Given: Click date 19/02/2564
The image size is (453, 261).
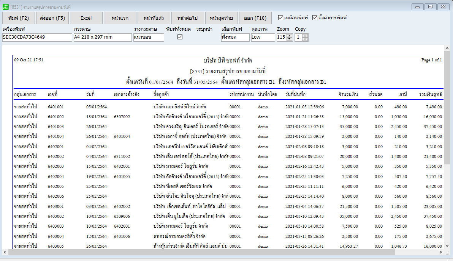Looking at the screenshot, I should pyautogui.click(x=97, y=176).
